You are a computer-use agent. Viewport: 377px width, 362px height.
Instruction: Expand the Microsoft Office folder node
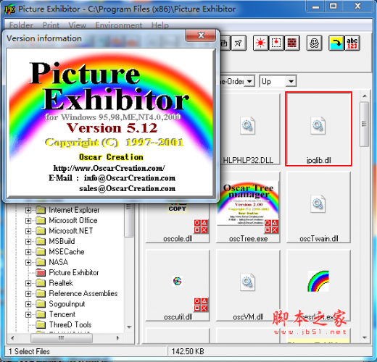[28, 221]
